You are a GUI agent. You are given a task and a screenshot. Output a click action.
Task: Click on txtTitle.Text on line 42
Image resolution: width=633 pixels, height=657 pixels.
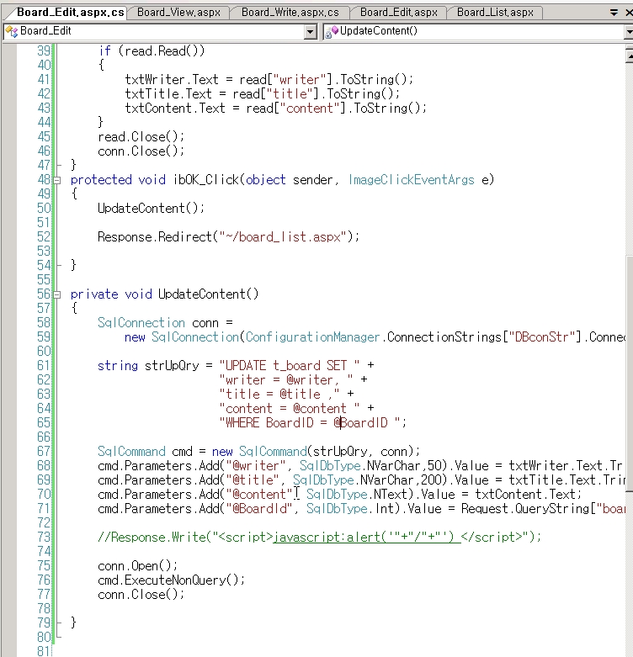[168, 94]
